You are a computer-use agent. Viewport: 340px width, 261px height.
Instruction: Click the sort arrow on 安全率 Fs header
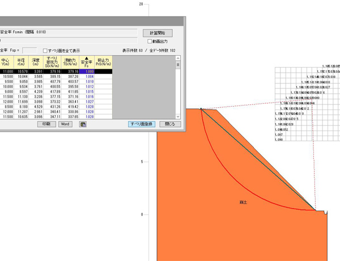coord(87,58)
